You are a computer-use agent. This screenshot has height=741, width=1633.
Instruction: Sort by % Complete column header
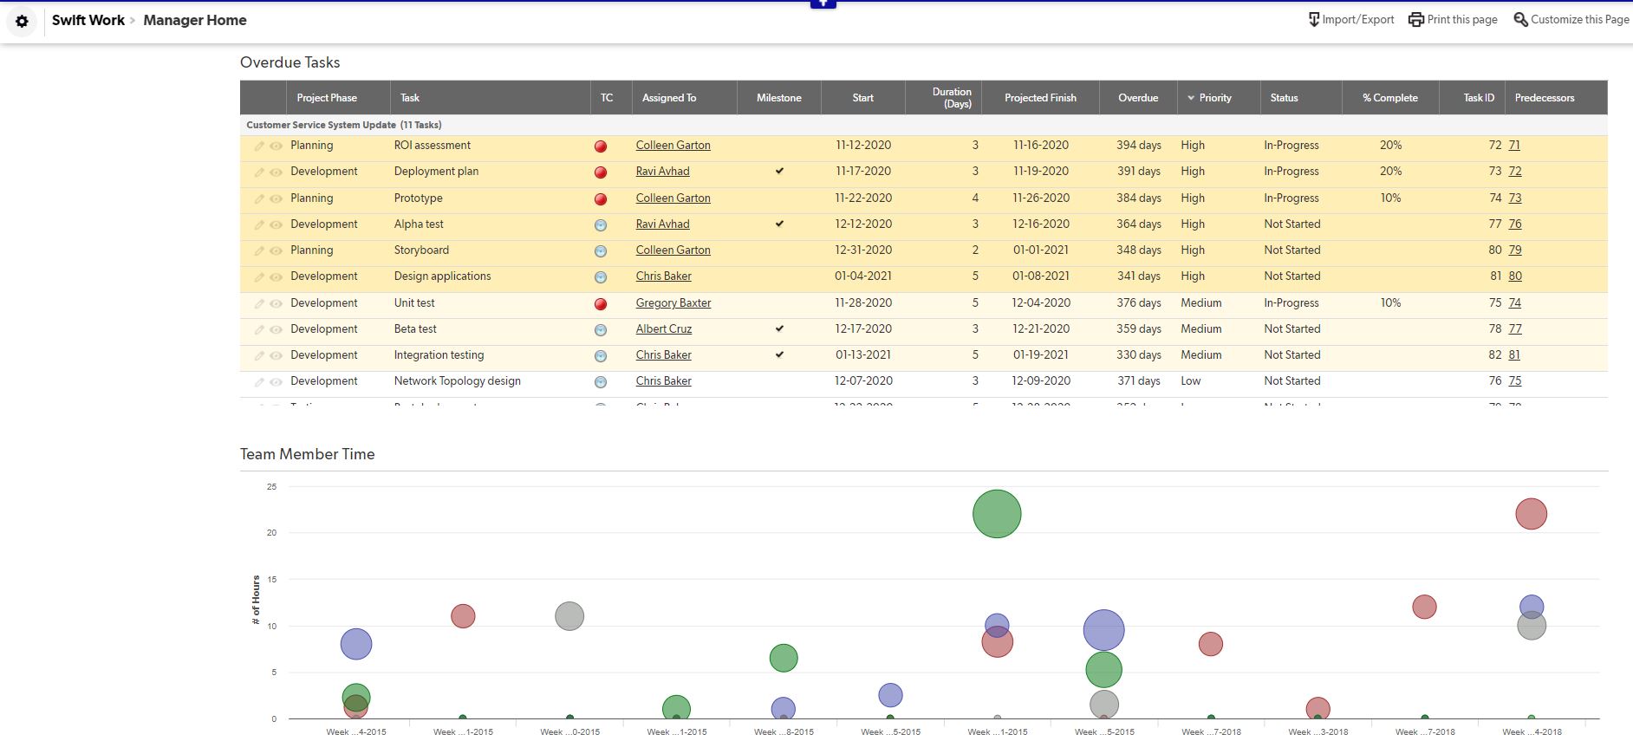click(x=1390, y=98)
